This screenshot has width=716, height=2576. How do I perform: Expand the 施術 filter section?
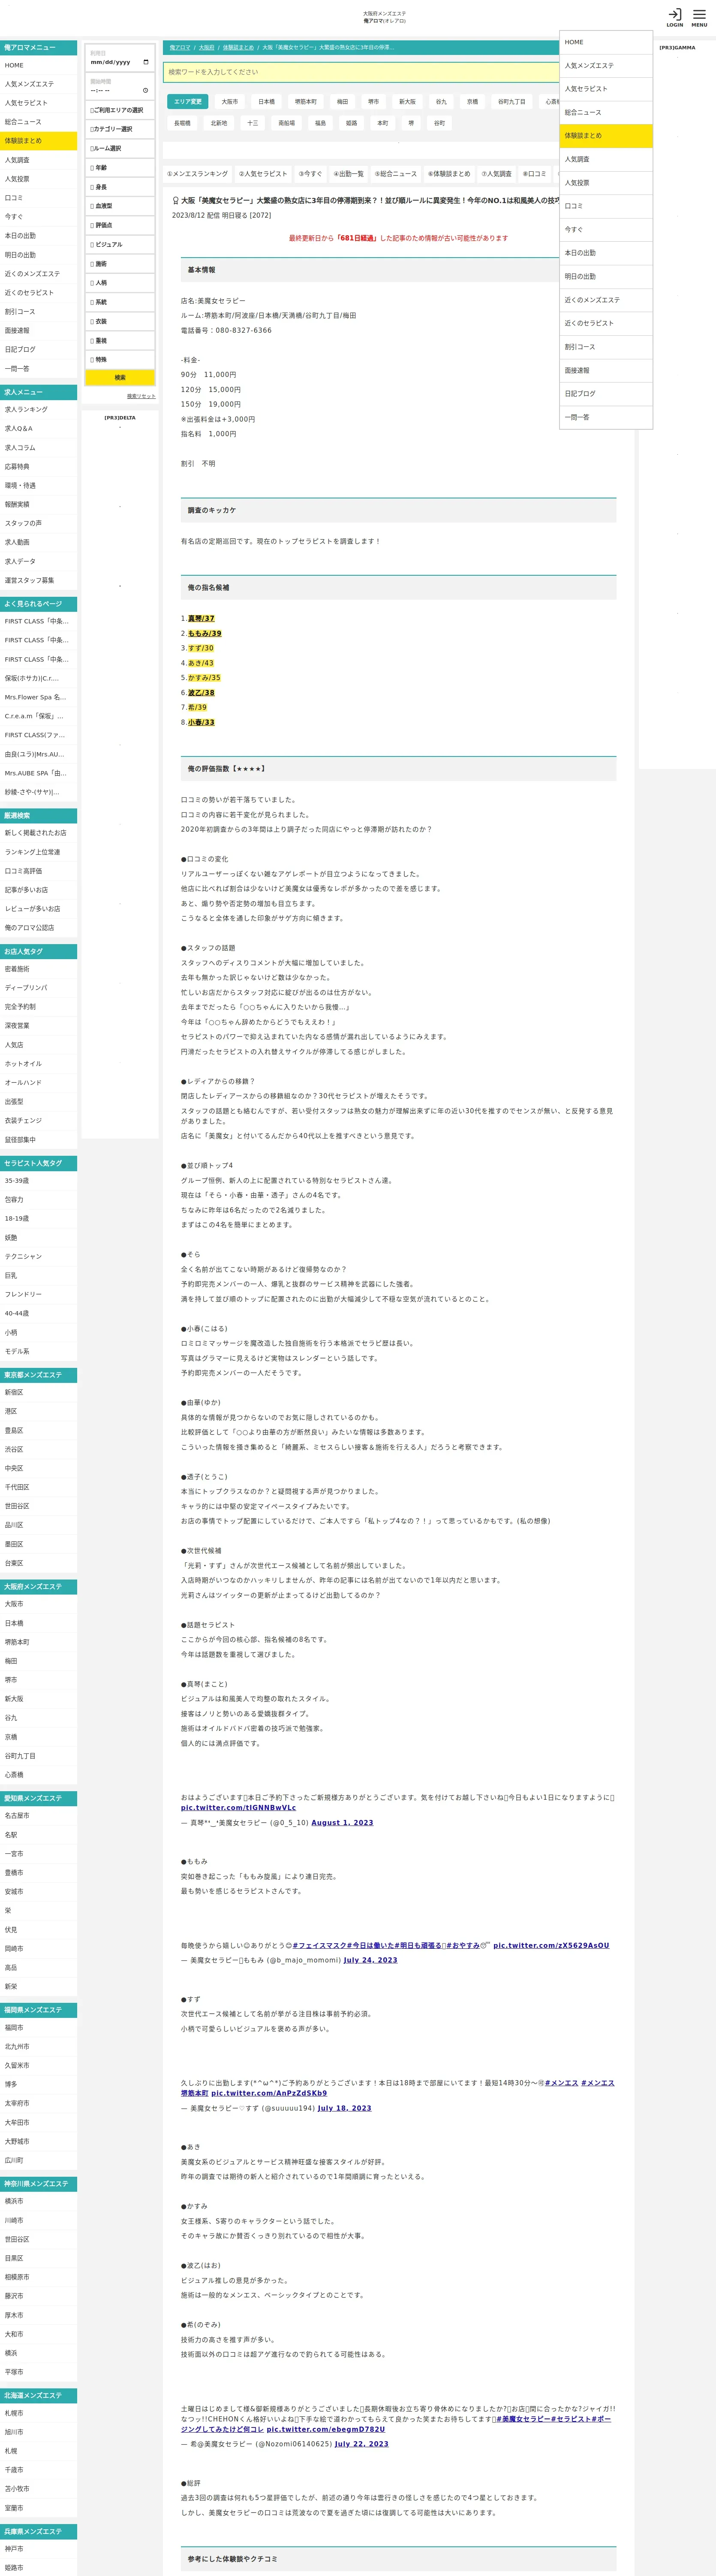[120, 264]
